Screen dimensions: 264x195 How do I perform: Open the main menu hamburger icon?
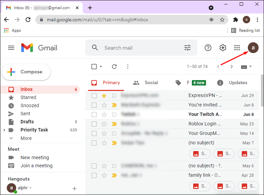[x=11, y=48]
